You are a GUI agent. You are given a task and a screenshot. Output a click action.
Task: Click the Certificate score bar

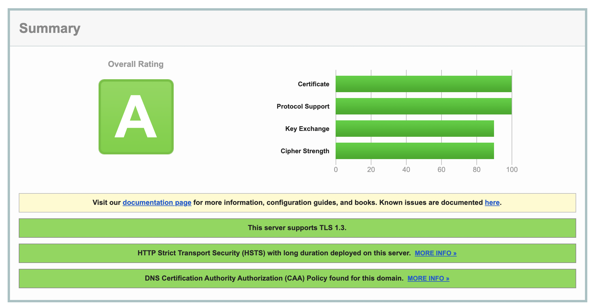[423, 84]
